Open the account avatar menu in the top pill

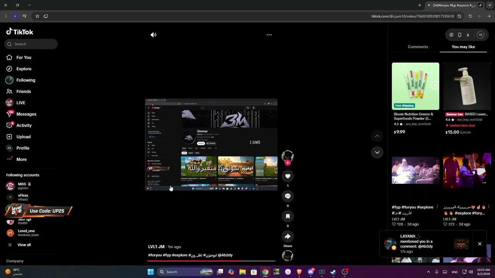480,35
